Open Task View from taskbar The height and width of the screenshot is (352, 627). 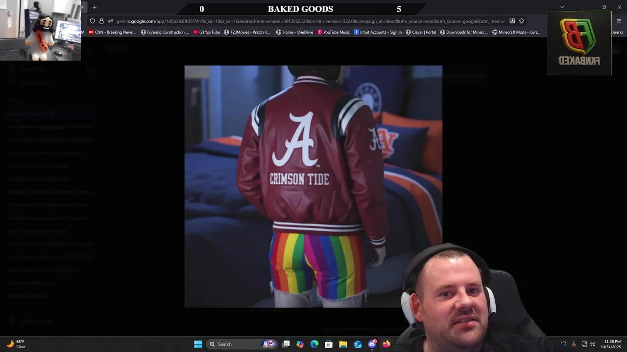pyautogui.click(x=286, y=344)
